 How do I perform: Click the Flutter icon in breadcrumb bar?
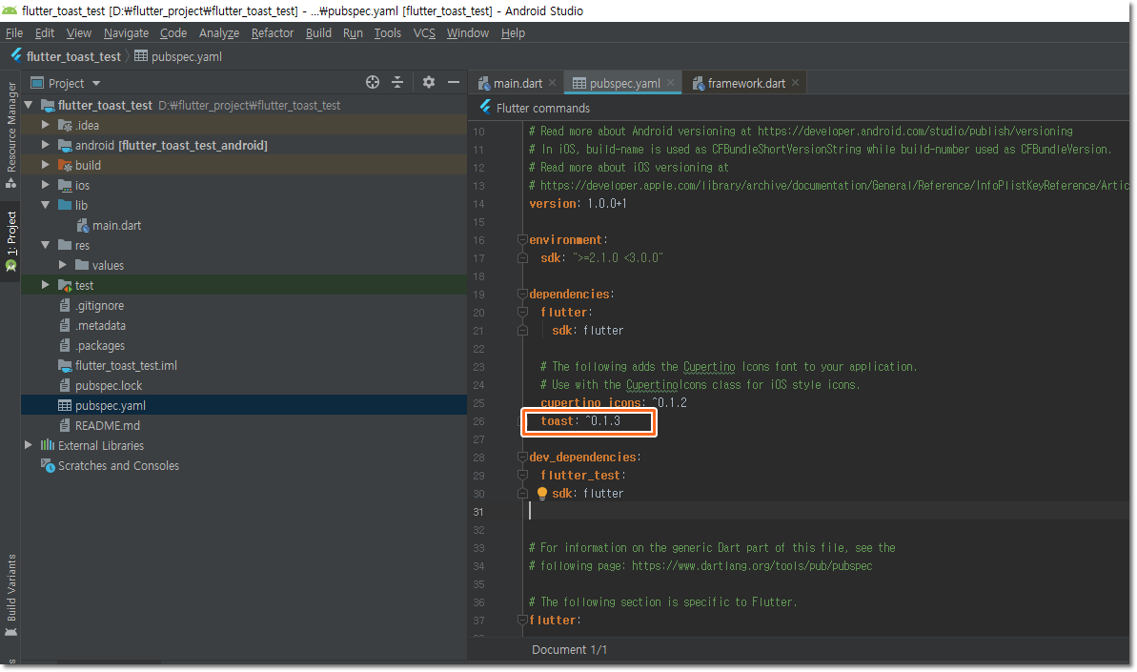(x=16, y=56)
